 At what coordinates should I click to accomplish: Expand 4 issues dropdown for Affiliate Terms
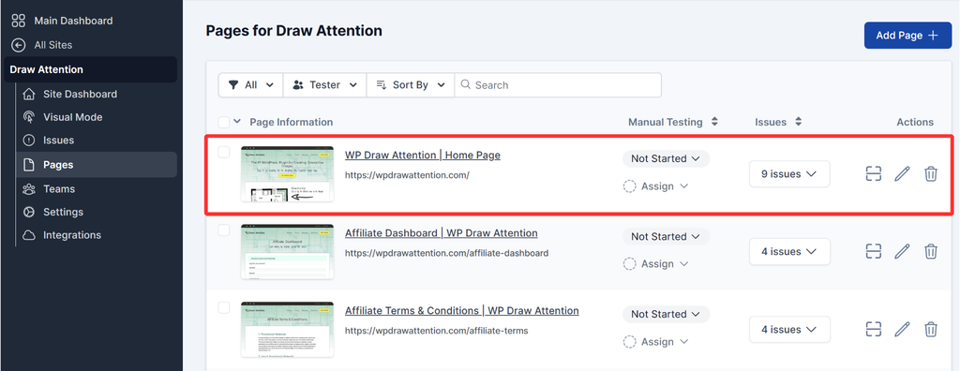pos(789,330)
